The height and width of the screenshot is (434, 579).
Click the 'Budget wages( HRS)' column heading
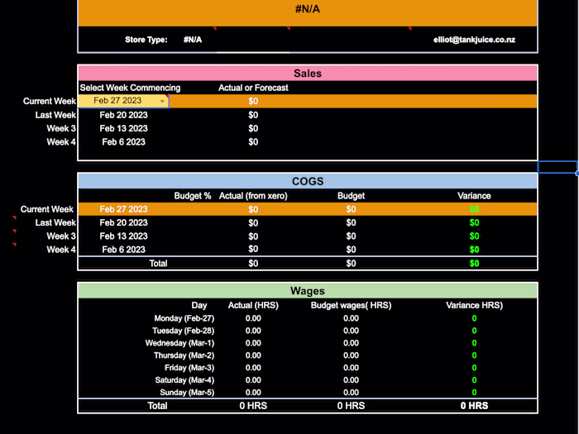pos(352,306)
